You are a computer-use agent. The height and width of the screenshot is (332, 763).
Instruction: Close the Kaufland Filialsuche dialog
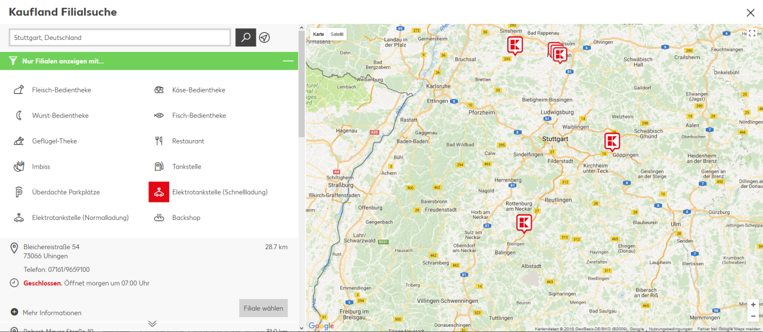pyautogui.click(x=750, y=12)
